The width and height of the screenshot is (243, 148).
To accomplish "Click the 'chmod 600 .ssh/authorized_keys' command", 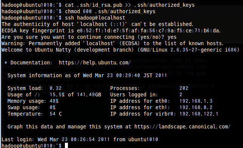I will (x=110, y=11).
